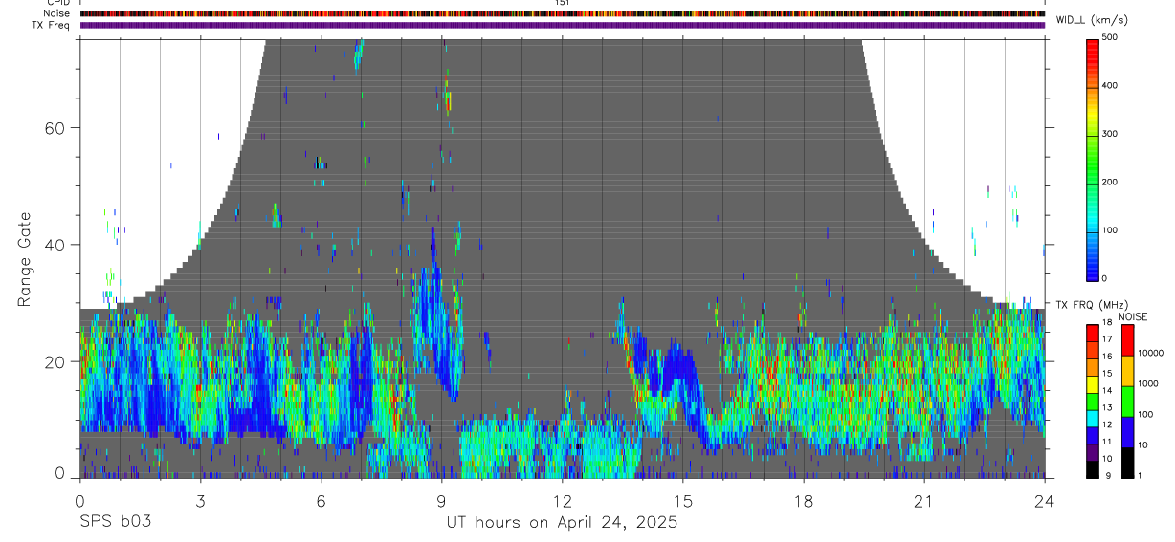This screenshot has width=1175, height=542.
Task: Click the 'TX Freq' row label at top left
Action: 51,25
